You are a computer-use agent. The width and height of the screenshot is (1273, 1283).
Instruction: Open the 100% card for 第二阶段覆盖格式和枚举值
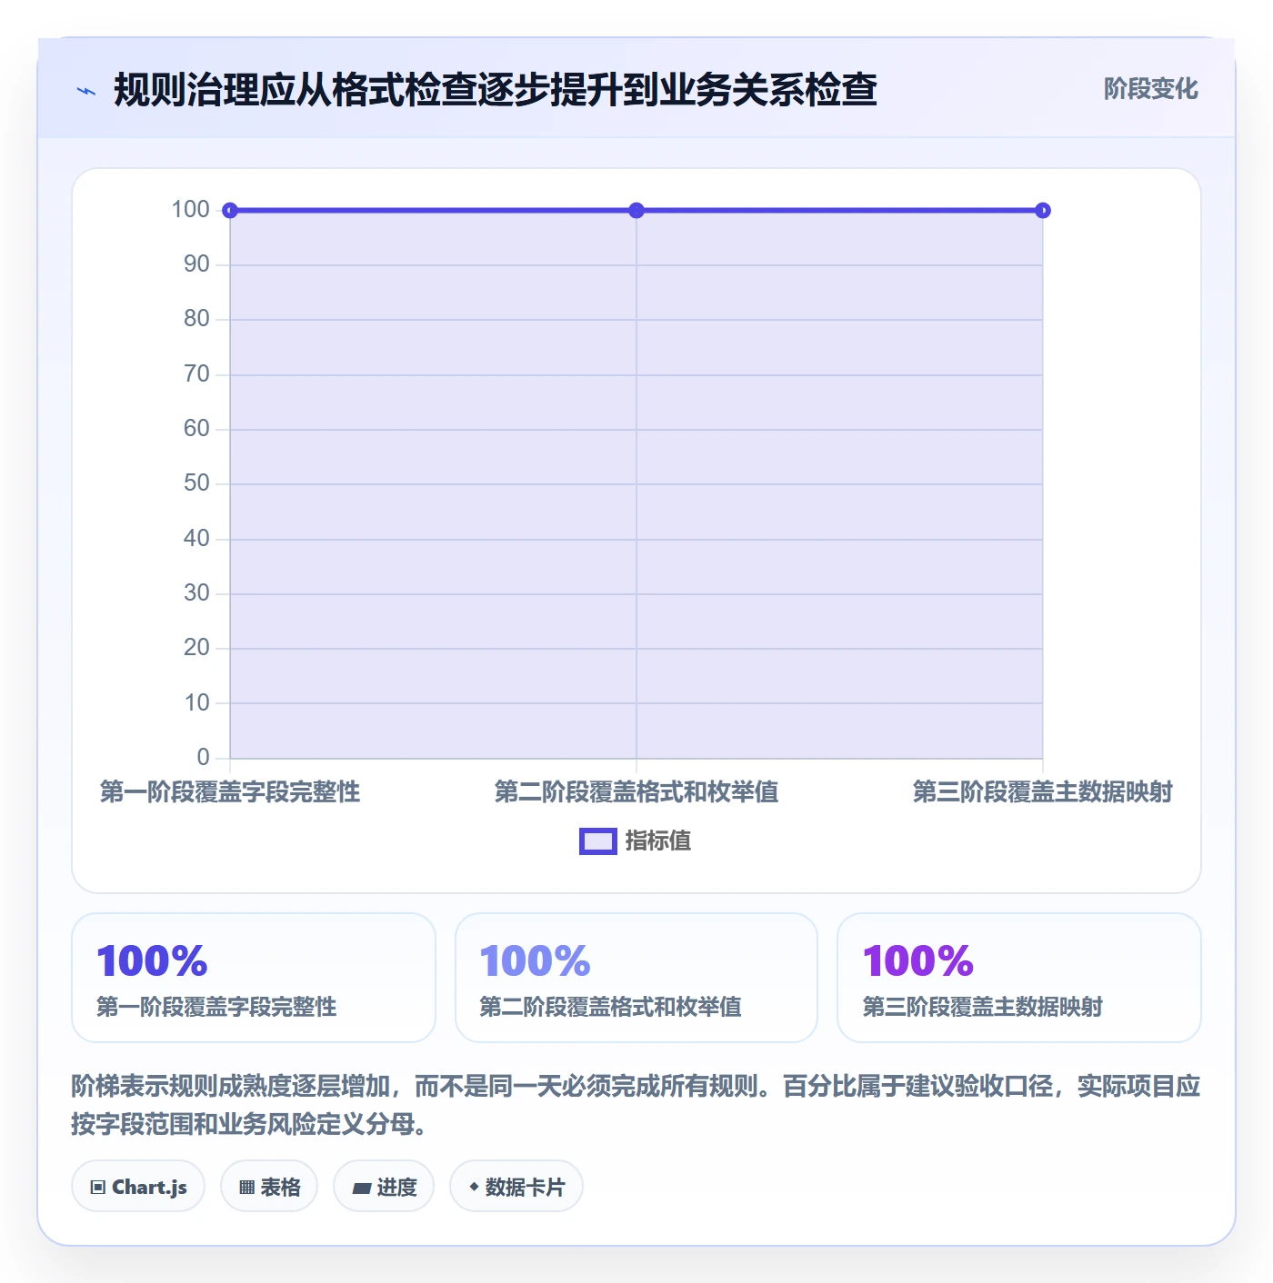[636, 978]
